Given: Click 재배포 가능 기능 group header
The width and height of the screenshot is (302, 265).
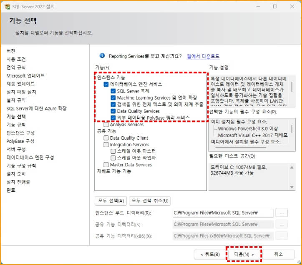Looking at the screenshot, I should pyautogui.click(x=114, y=171).
